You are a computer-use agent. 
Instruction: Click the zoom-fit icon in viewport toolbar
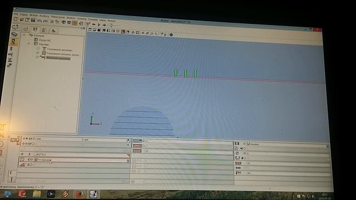point(137,33)
